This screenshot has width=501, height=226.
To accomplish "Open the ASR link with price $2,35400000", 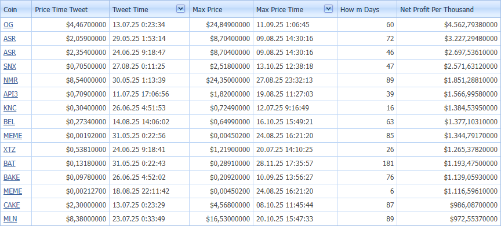I will (10, 52).
